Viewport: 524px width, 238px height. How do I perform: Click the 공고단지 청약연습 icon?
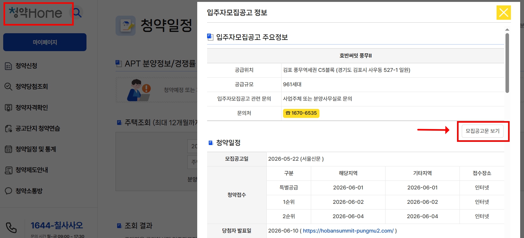click(8, 128)
